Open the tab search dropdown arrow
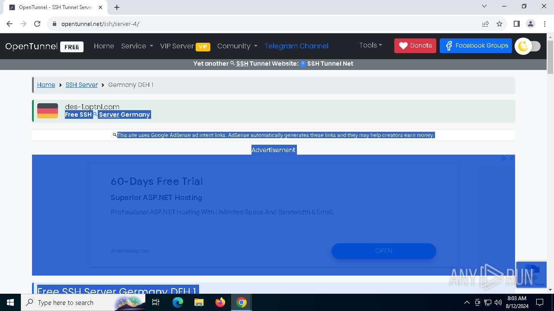 (484, 6)
